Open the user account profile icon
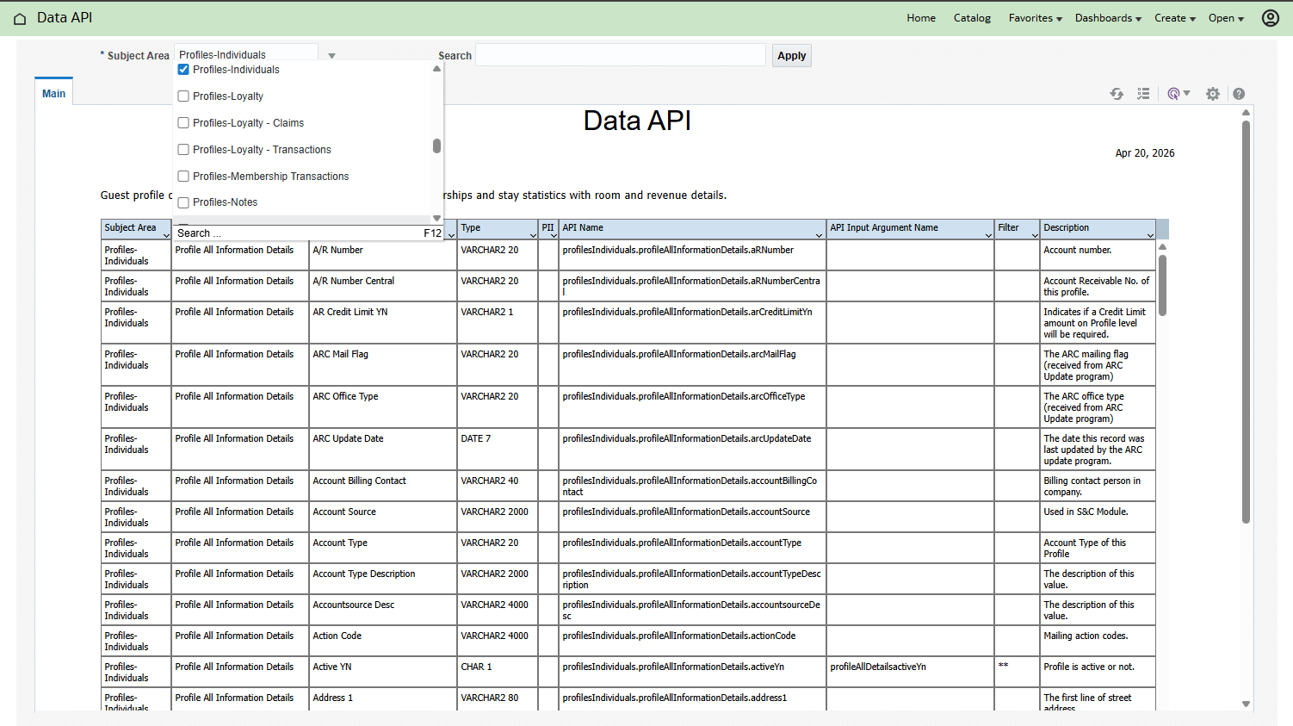Screen dimensions: 1293x726 pyautogui.click(x=1270, y=18)
